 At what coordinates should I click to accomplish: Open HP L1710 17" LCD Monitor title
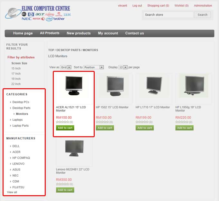point(153,107)
